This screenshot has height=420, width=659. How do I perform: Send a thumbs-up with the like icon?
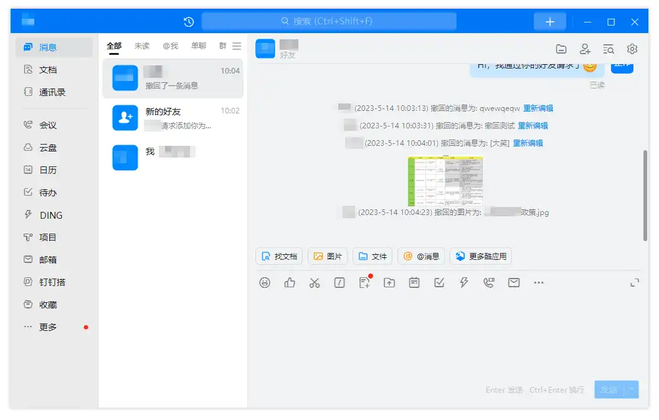coord(290,282)
